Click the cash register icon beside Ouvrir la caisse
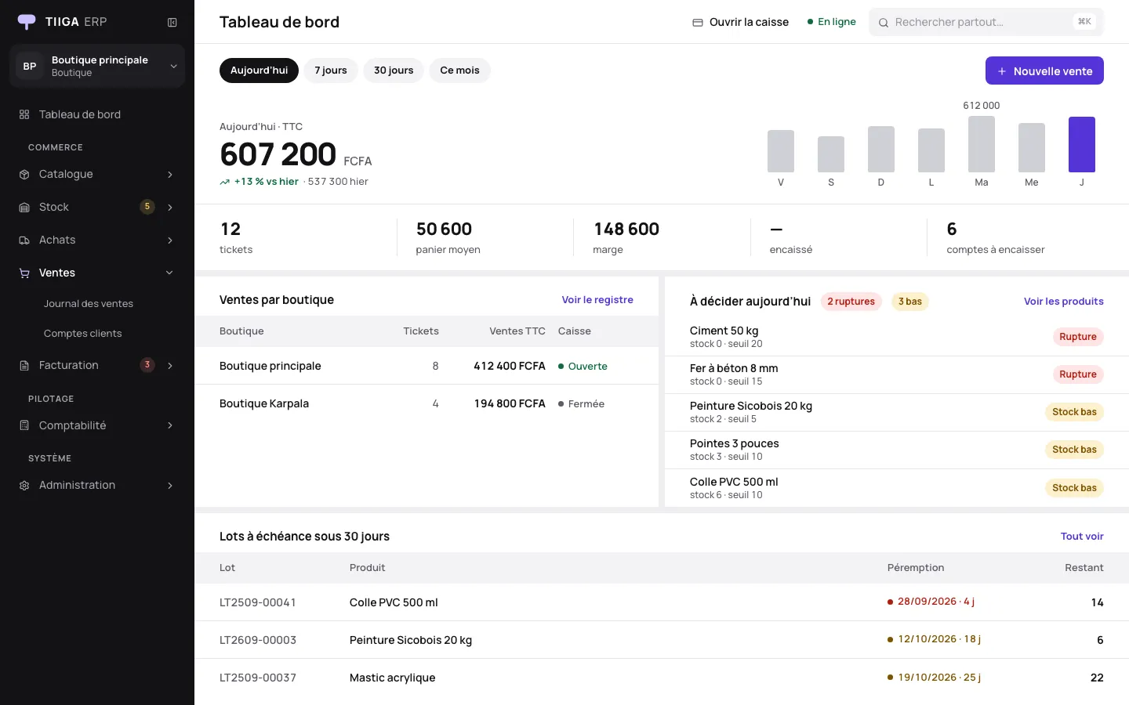This screenshot has height=705, width=1129. 698,22
